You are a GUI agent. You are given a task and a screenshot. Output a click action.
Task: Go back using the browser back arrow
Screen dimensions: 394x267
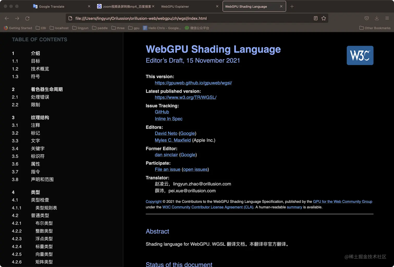click(7, 18)
